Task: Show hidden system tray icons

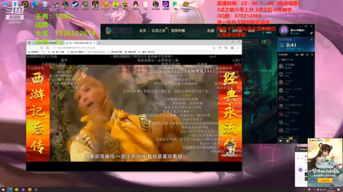Action: [315, 190]
